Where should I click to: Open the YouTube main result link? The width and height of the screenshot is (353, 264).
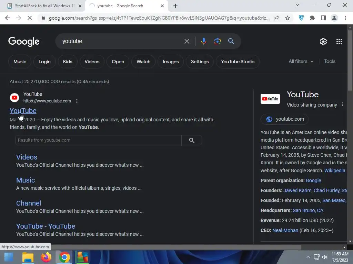pos(23,111)
